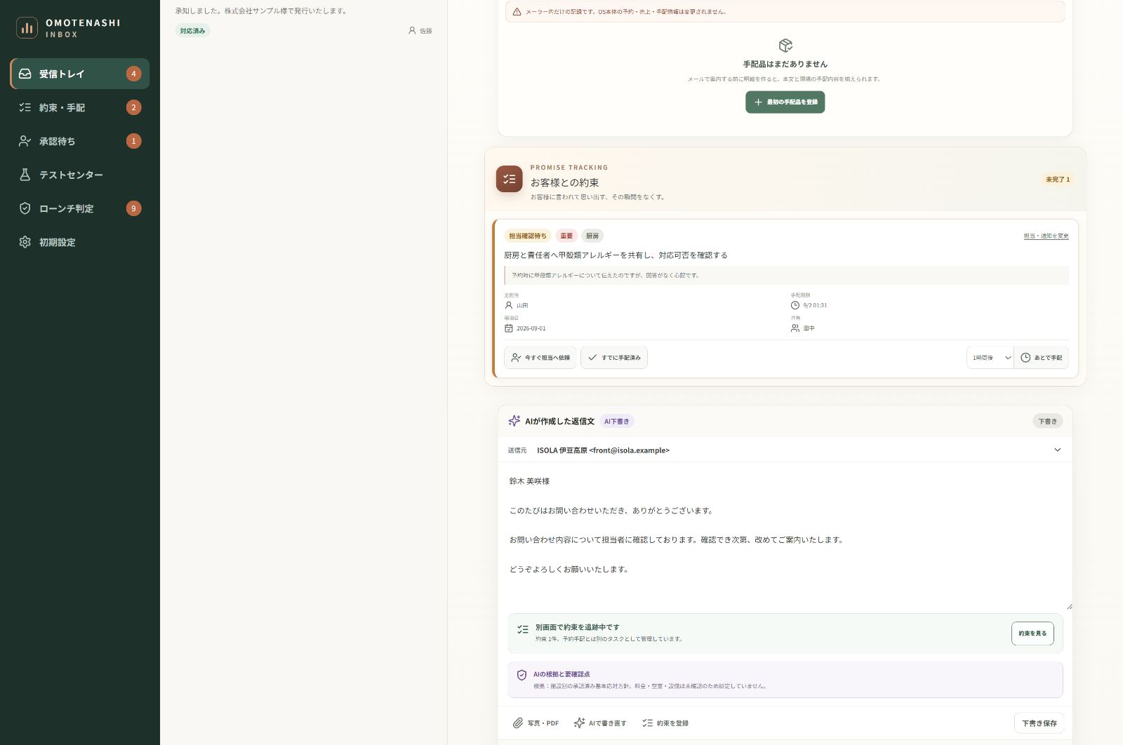Mark promise as すでに手配済み
This screenshot has width=1123, height=745.
coord(614,358)
